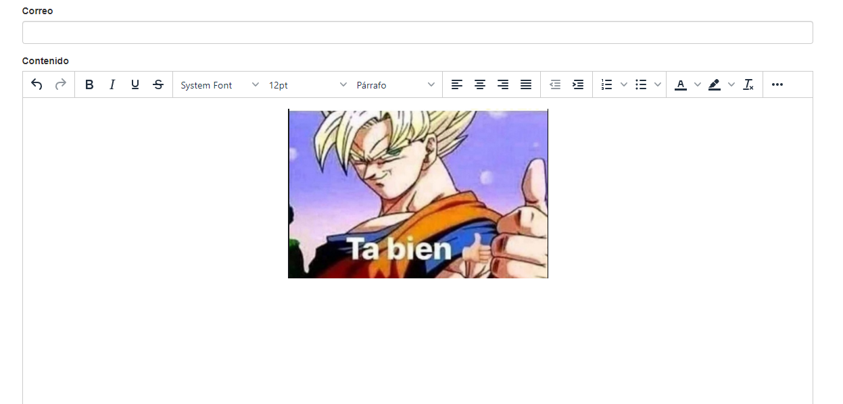843x404 pixels.
Task: Insert a numbered list
Action: tap(606, 84)
